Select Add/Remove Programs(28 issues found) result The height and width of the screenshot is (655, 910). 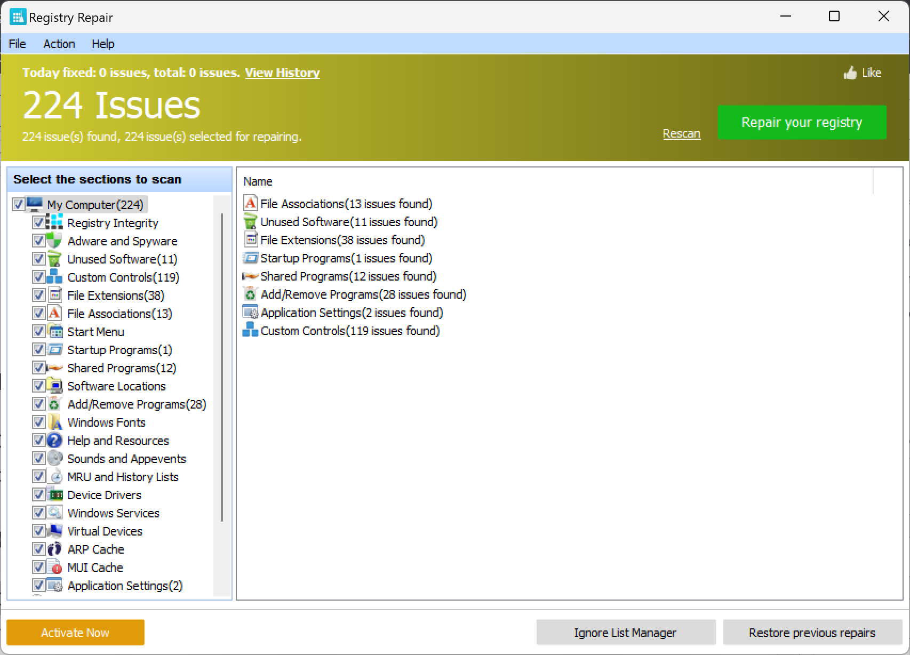pyautogui.click(x=363, y=294)
